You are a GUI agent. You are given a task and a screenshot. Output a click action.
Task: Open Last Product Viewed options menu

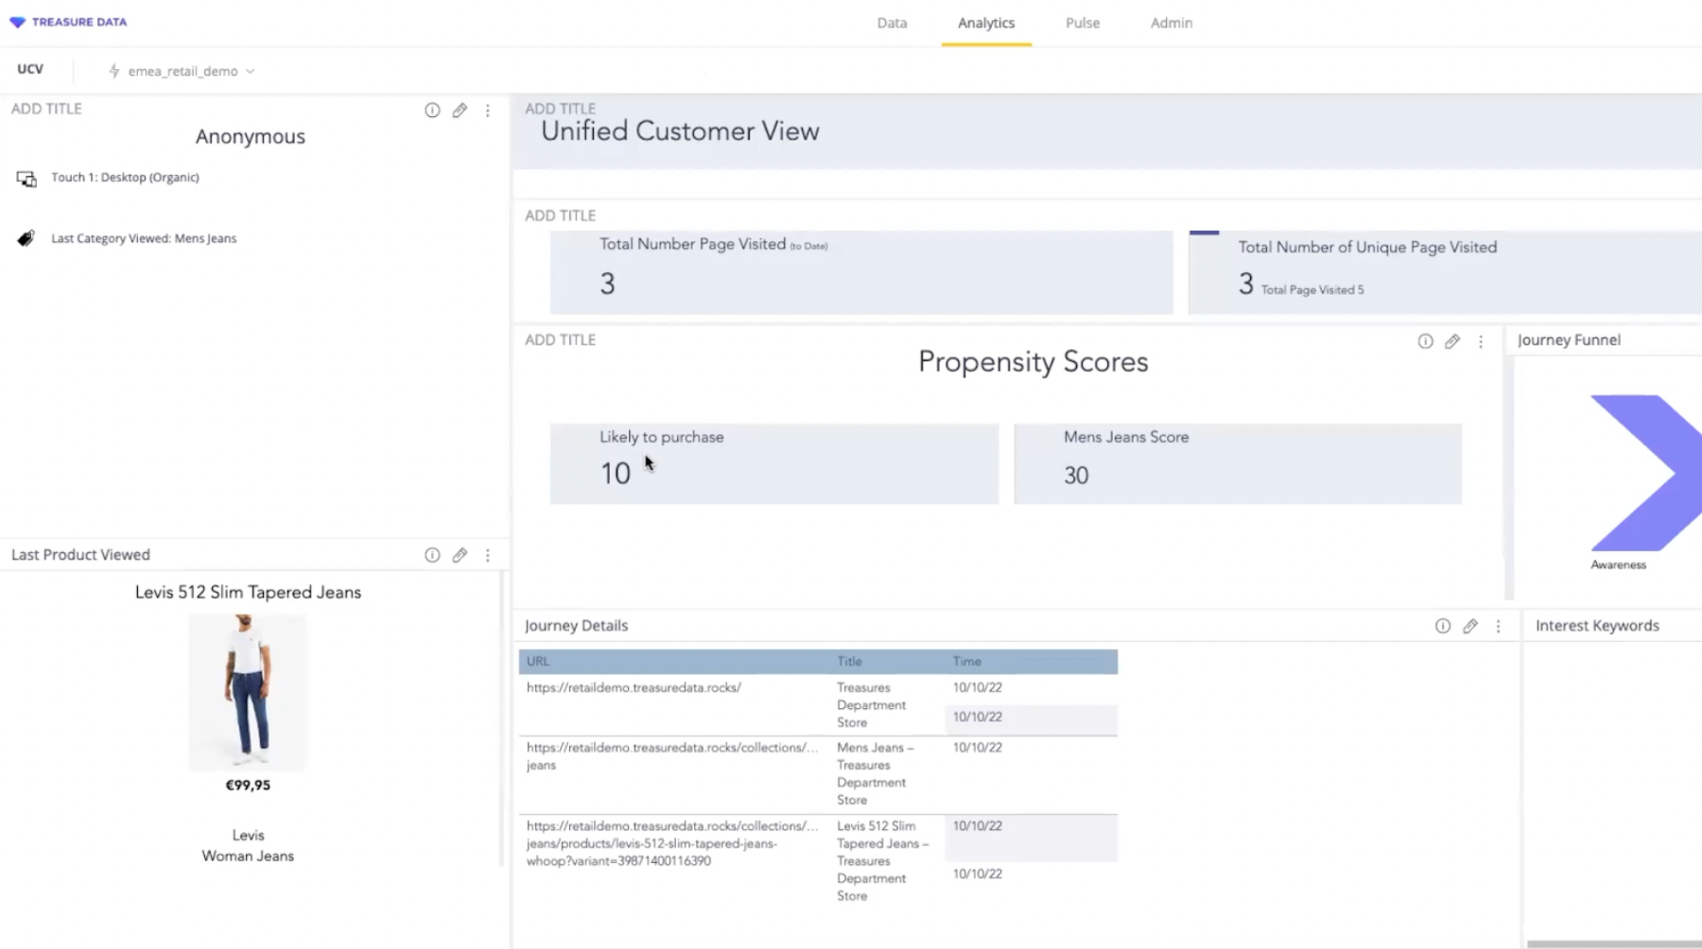[488, 555]
